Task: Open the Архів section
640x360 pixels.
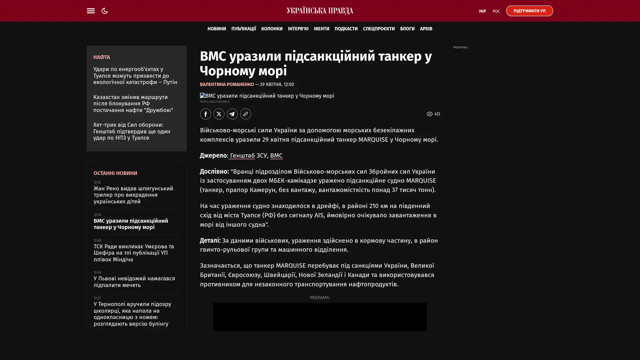Action: coord(426,29)
